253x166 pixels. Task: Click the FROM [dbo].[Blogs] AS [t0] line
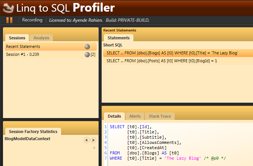[144, 153]
